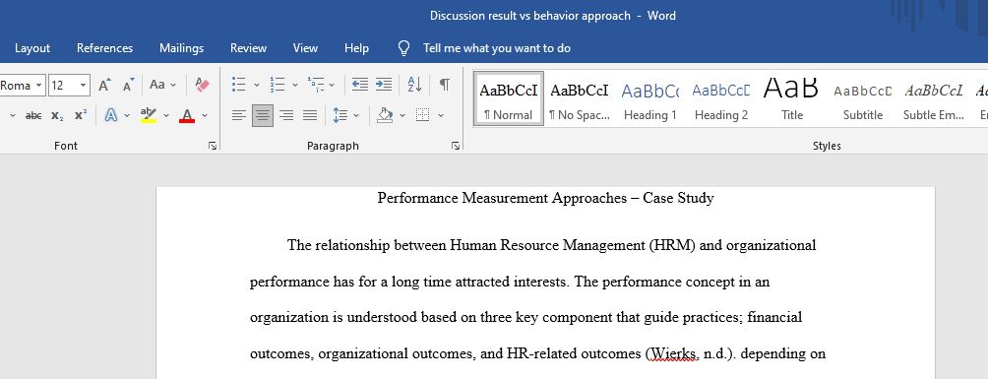988x379 pixels.
Task: Toggle superscript formatting
Action: coord(81,115)
